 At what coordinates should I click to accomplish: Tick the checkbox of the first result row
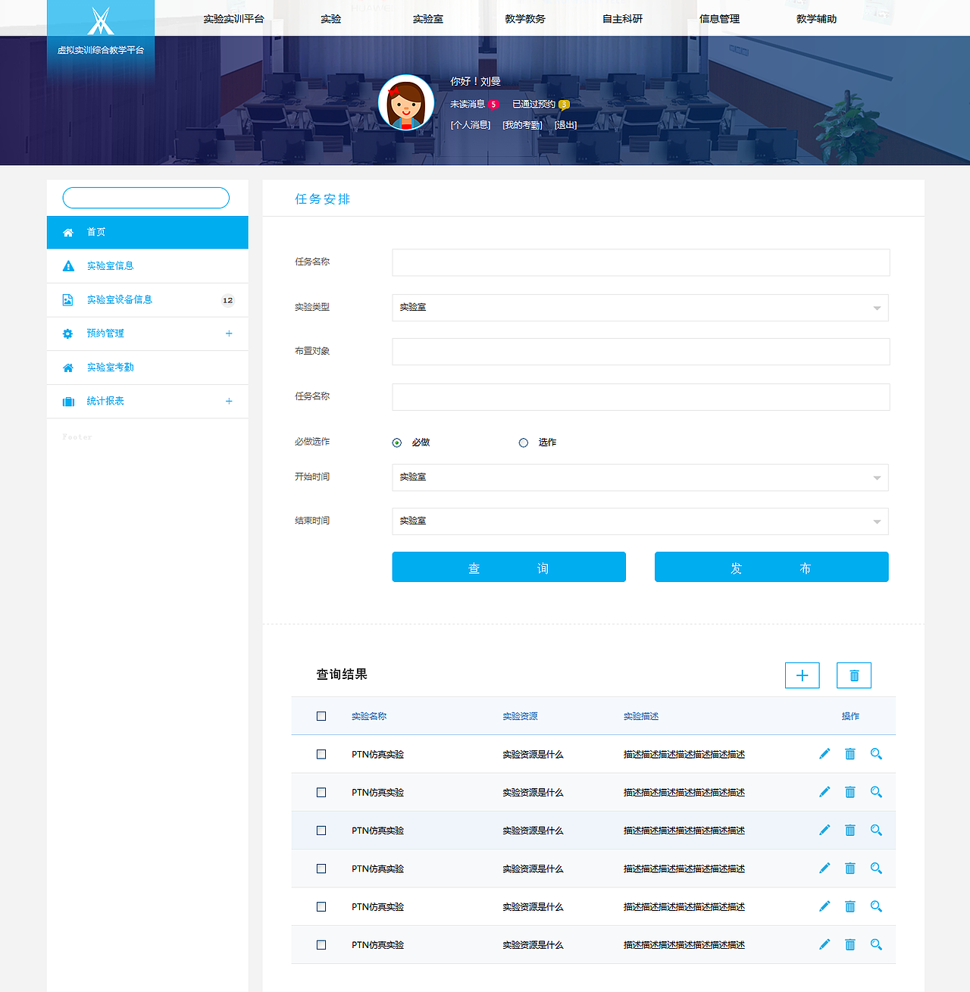pyautogui.click(x=321, y=755)
